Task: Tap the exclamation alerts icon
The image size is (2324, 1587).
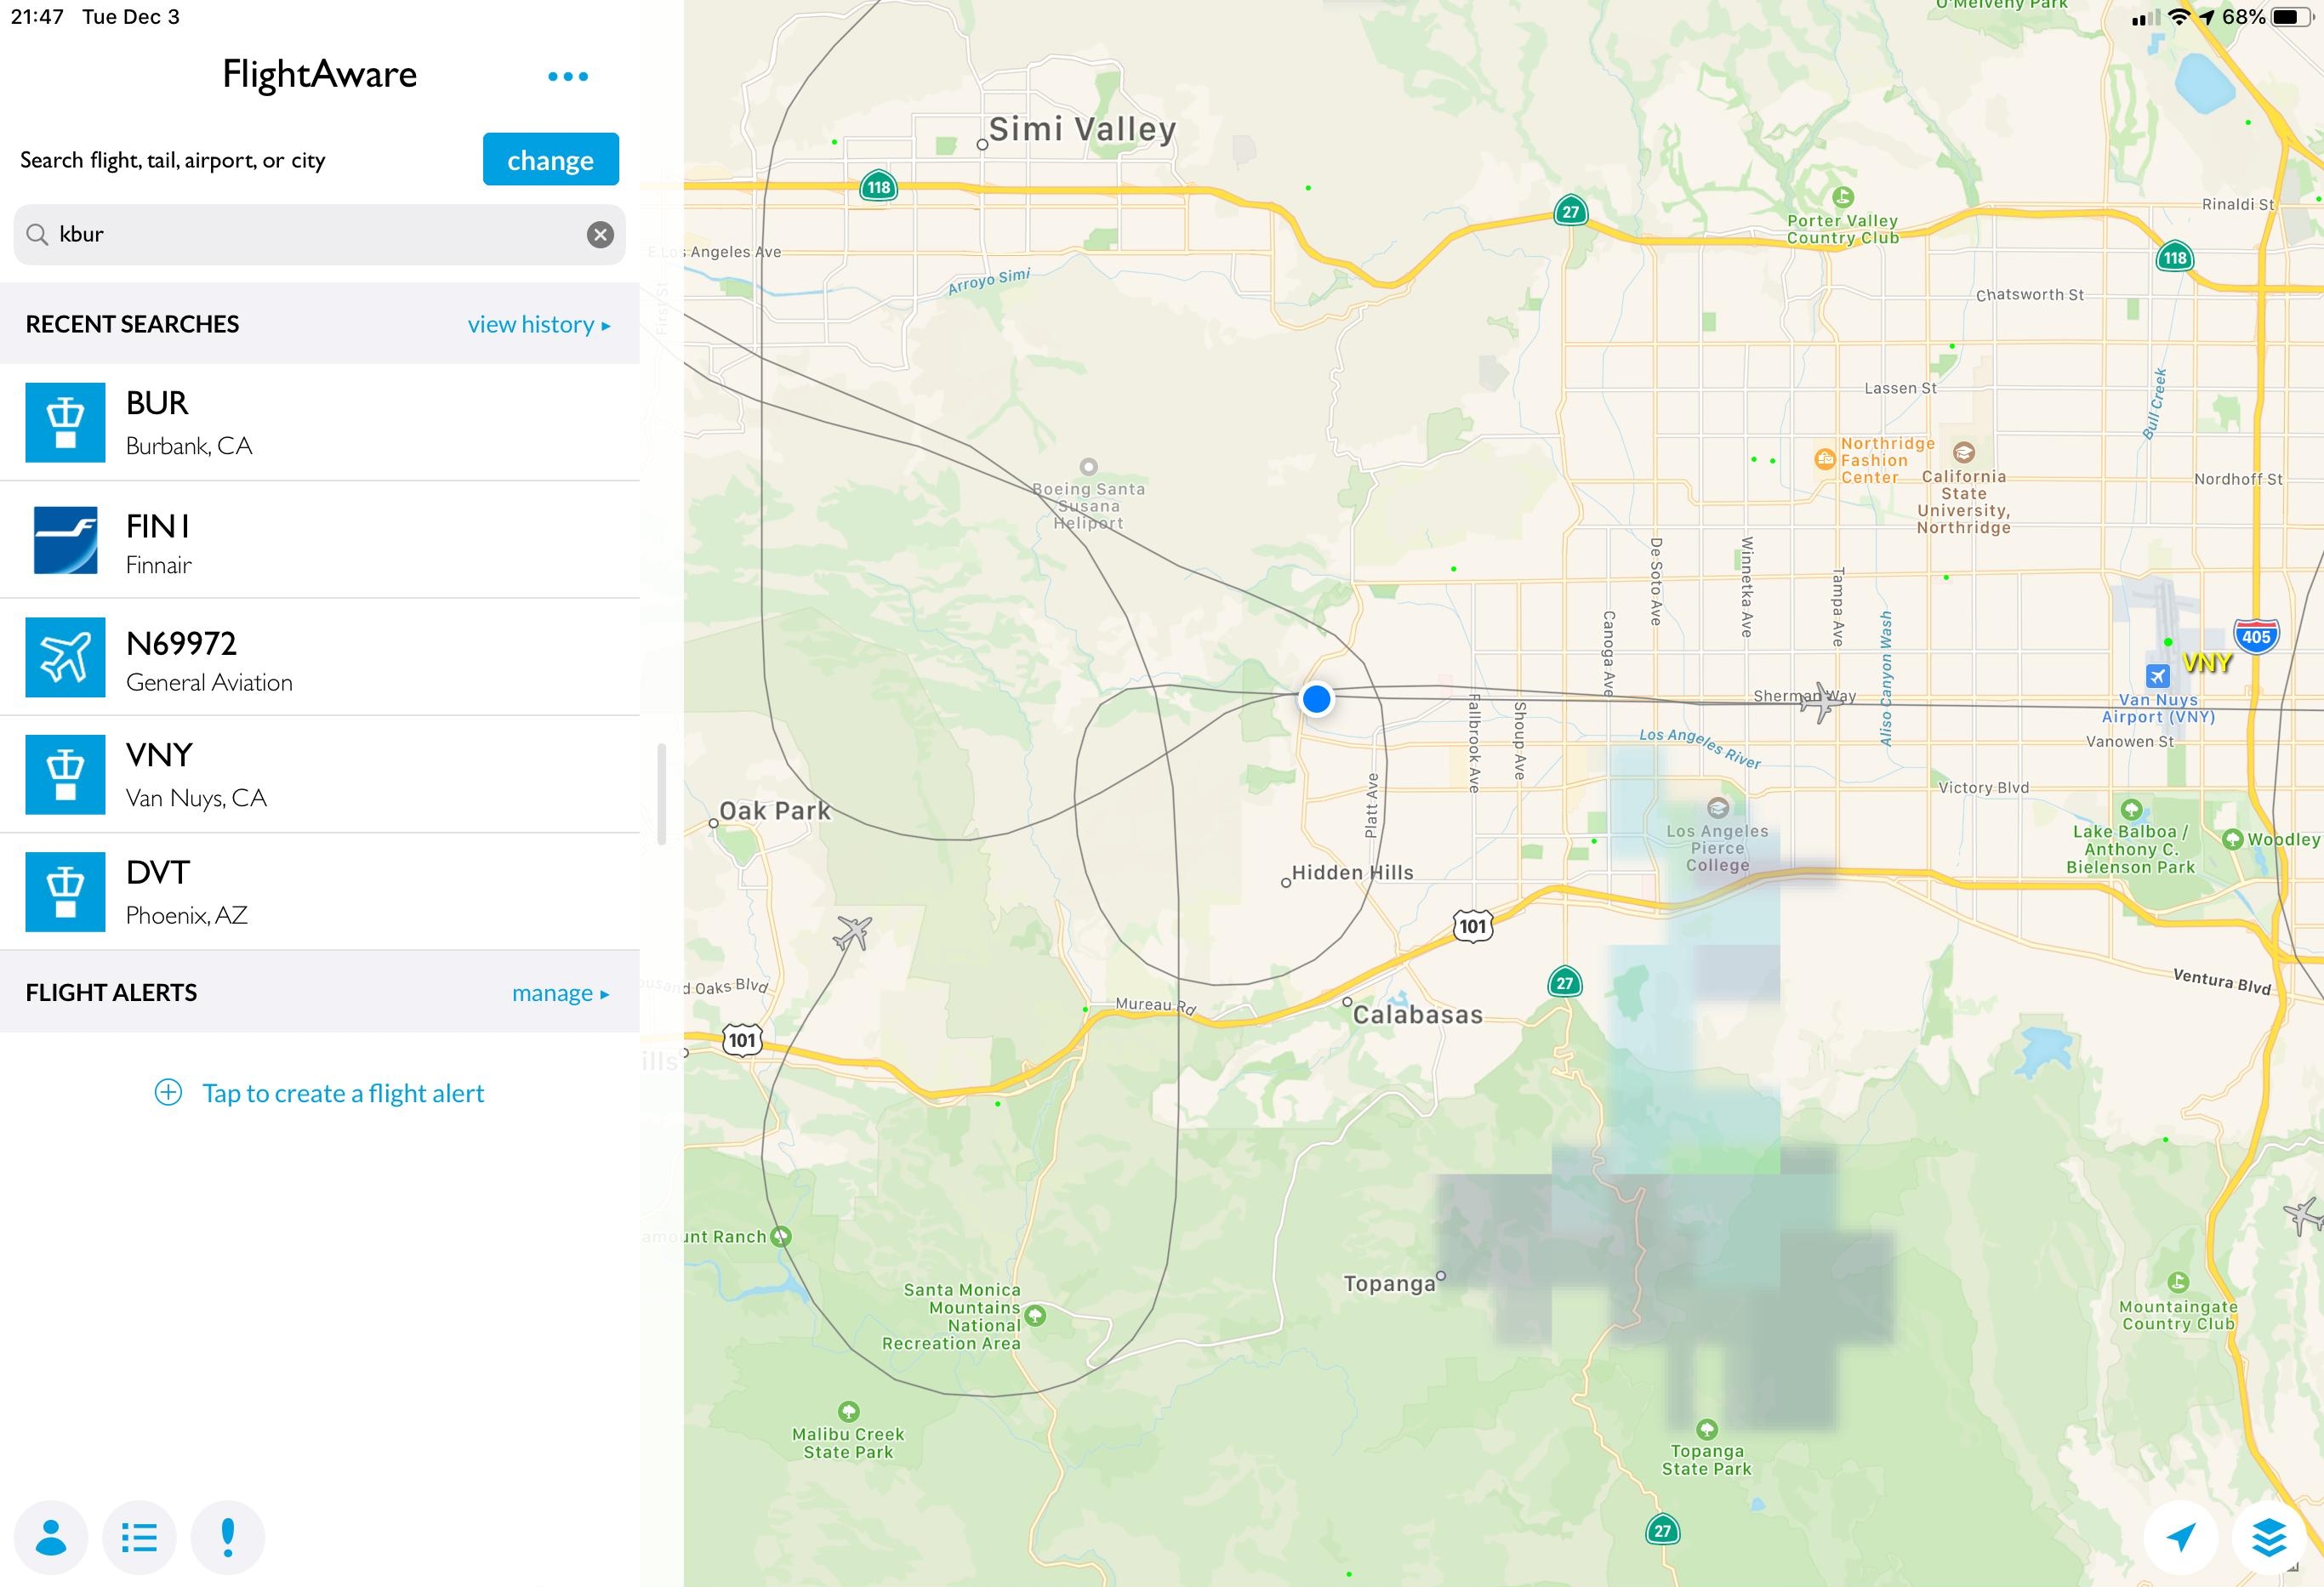Action: 228,1537
